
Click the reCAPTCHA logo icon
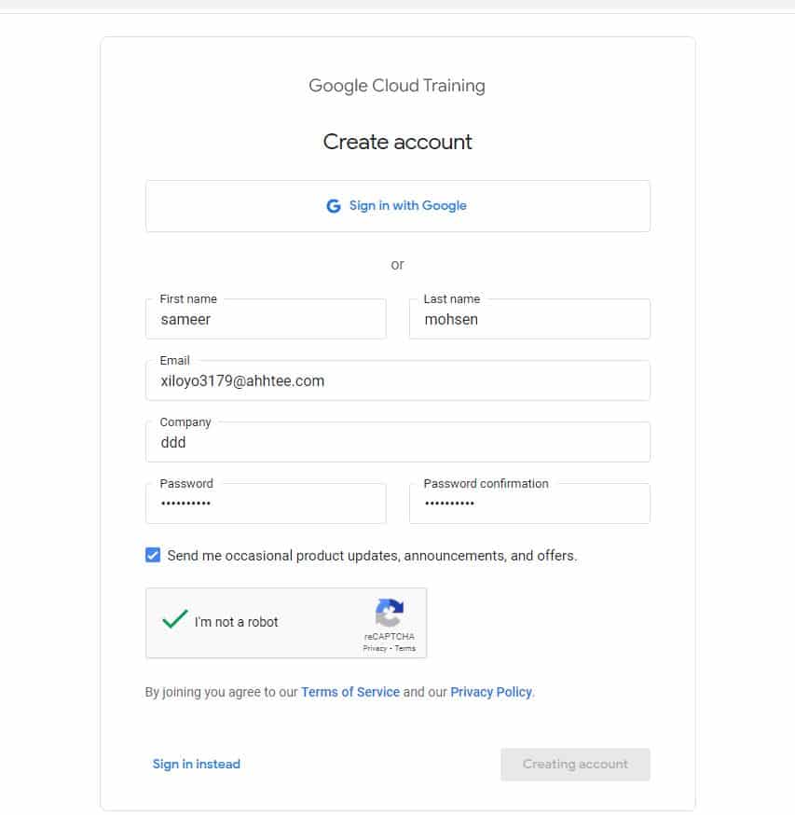point(389,614)
